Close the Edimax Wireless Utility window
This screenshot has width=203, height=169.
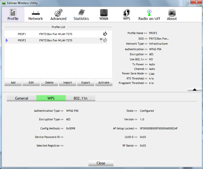pos(196,2)
